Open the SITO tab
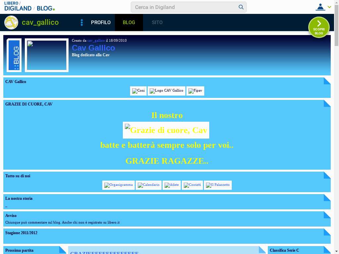339x254 pixels. (157, 22)
